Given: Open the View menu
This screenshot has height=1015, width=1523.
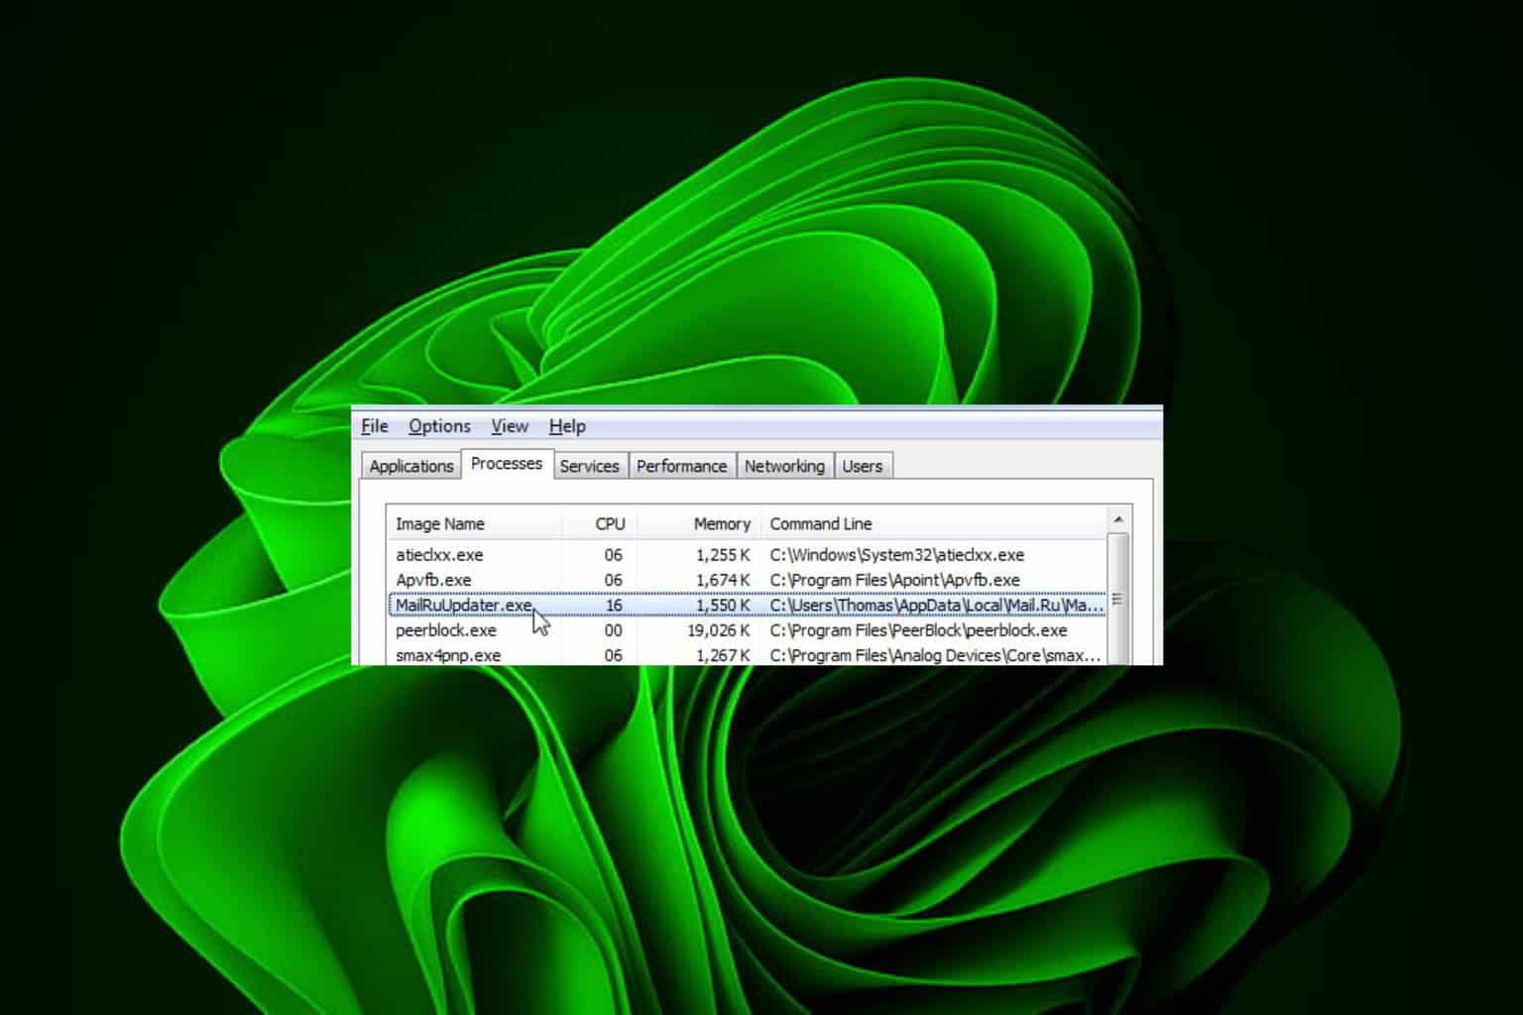Looking at the screenshot, I should click(509, 426).
